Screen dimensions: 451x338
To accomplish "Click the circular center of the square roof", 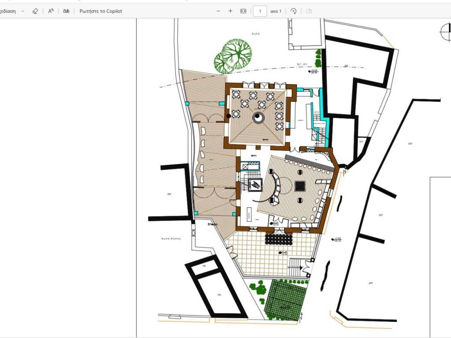I will click(258, 117).
